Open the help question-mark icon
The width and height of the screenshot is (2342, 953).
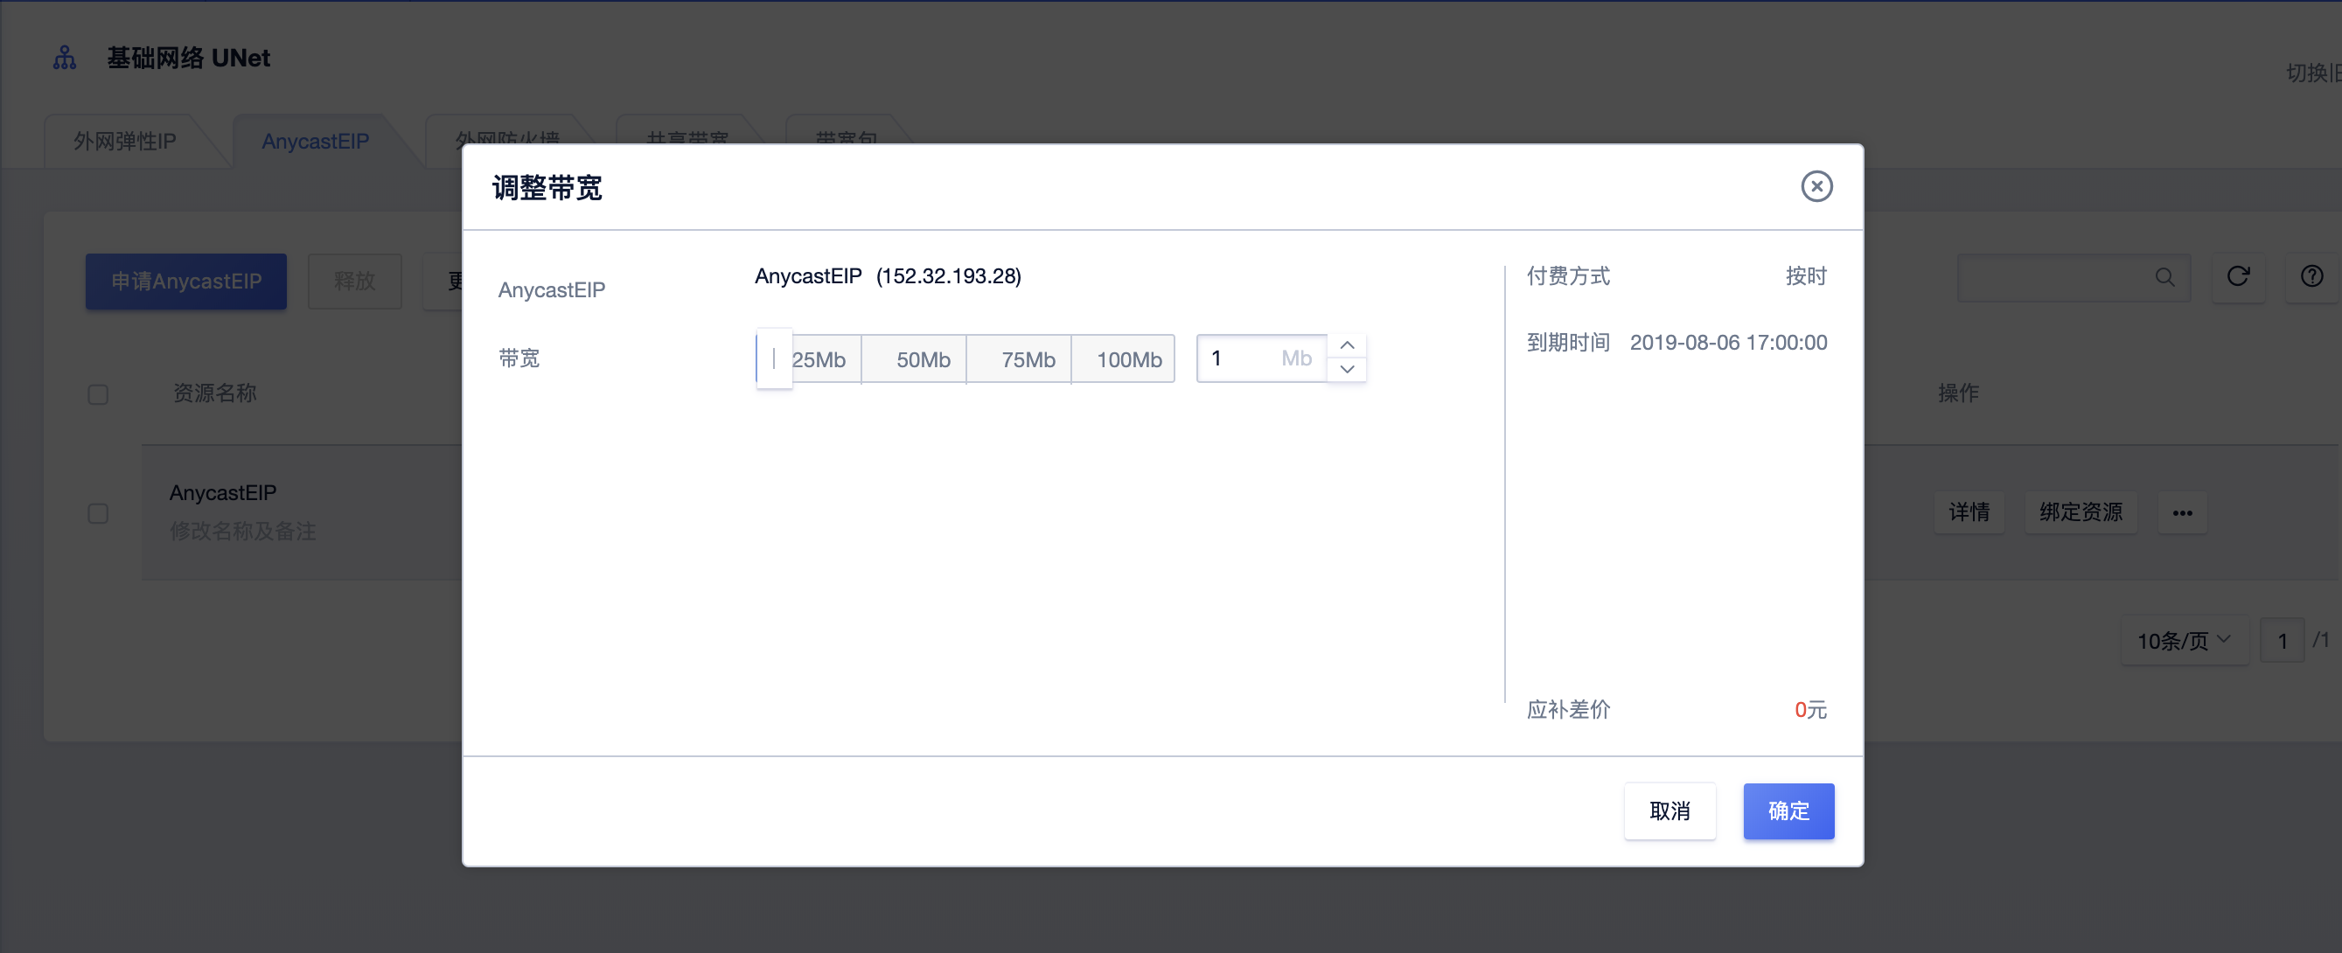[2311, 277]
